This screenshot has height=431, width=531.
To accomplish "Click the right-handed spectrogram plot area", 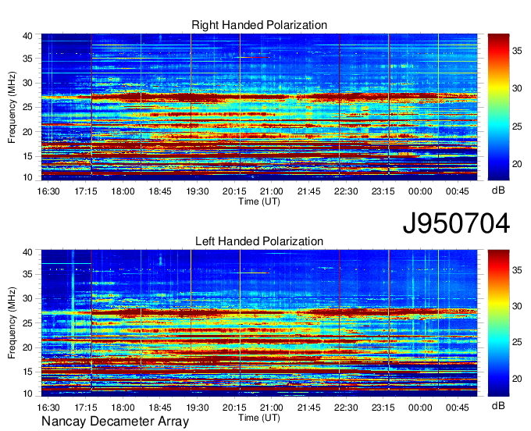I will coord(259,106).
